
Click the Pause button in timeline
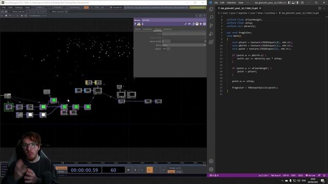[x=135, y=170]
